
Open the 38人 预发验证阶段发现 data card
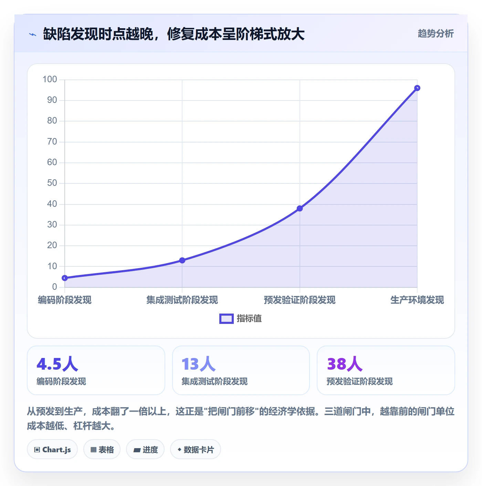[386, 370]
